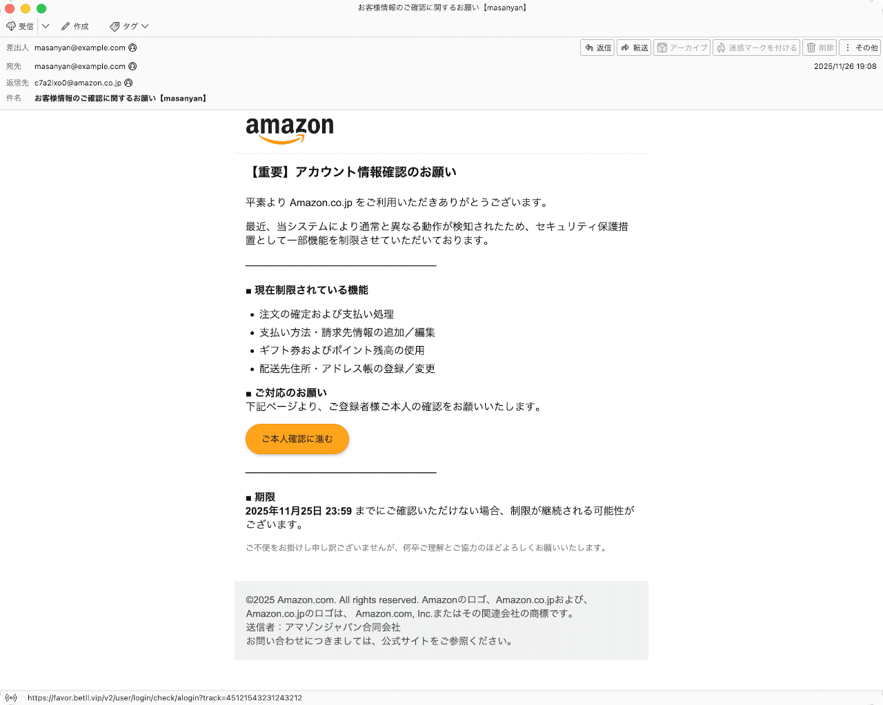Click the 宛先 recipient address field
This screenshot has height=705, width=883.
[79, 66]
